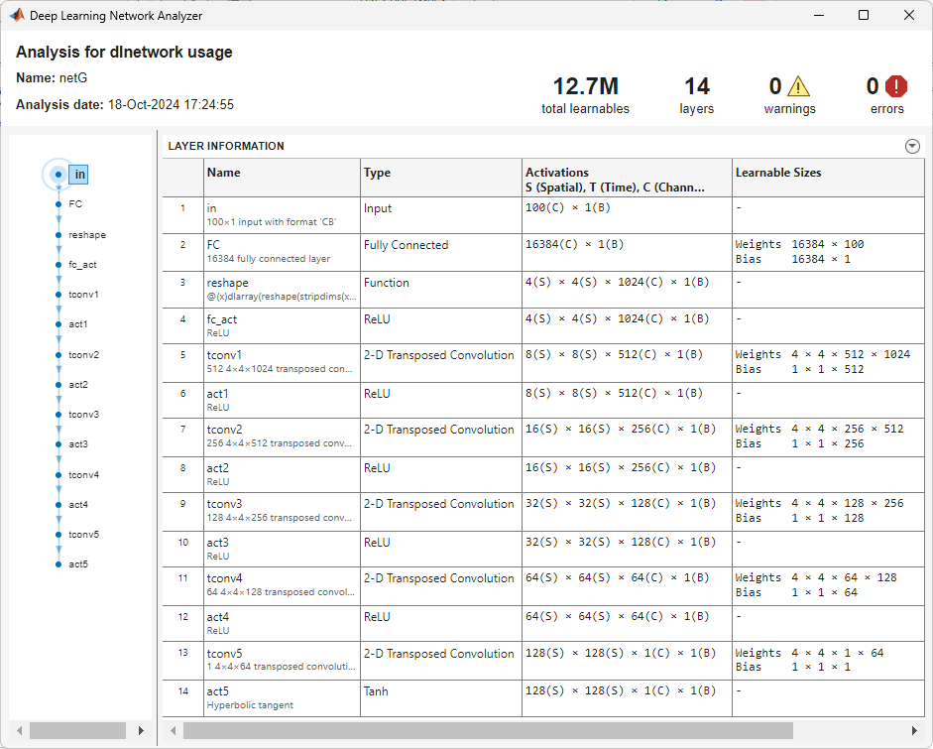
Task: Click the Learnable Sizes column header
Action: click(x=828, y=178)
